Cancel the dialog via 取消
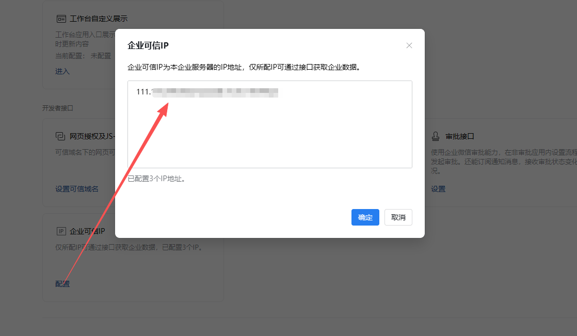The height and width of the screenshot is (336, 577). [398, 217]
